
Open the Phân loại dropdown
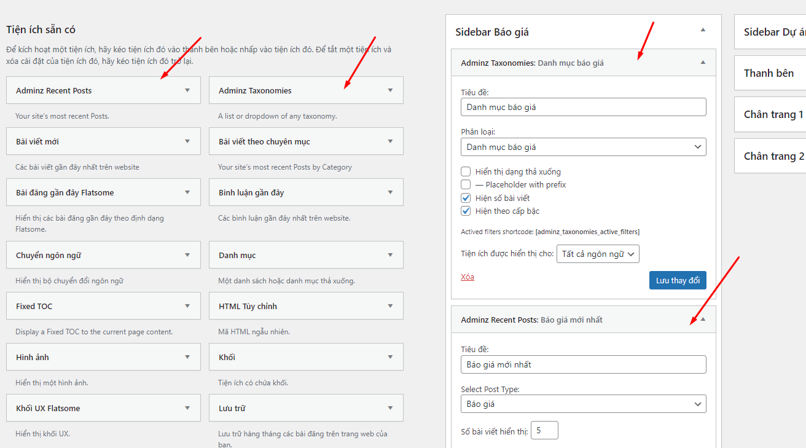pos(583,147)
